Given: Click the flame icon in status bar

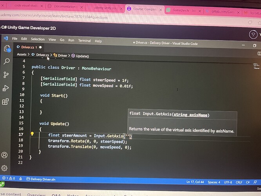Looking at the screenshot, I should [21, 179].
